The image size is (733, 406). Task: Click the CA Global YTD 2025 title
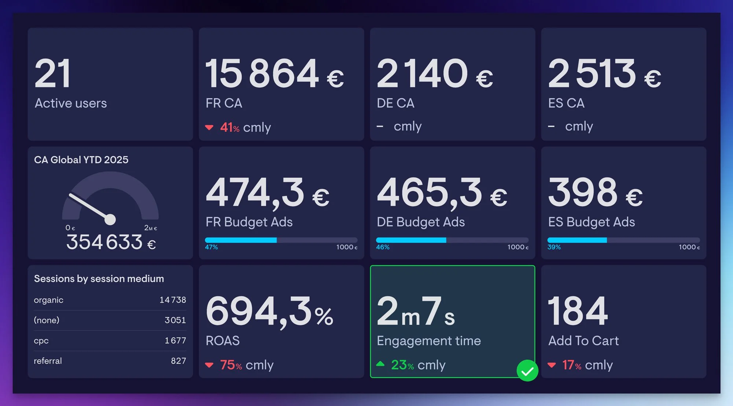coord(81,160)
